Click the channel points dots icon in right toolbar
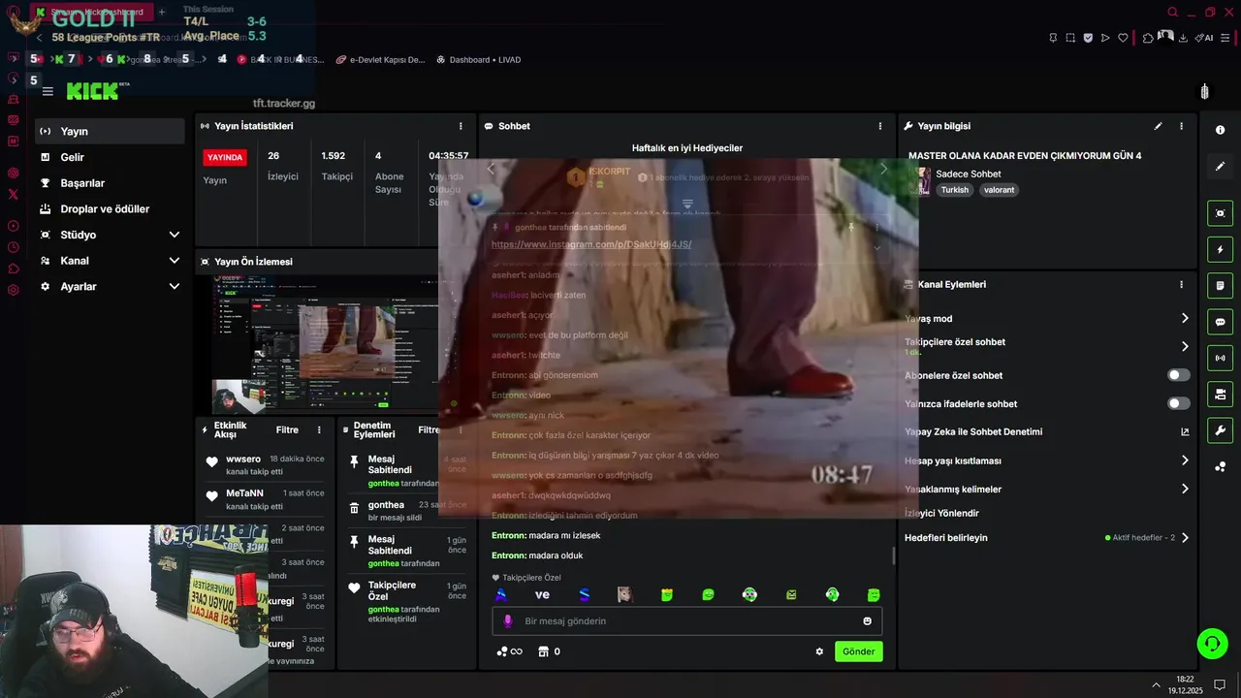Image resolution: width=1241 pixels, height=698 pixels. tap(1220, 467)
